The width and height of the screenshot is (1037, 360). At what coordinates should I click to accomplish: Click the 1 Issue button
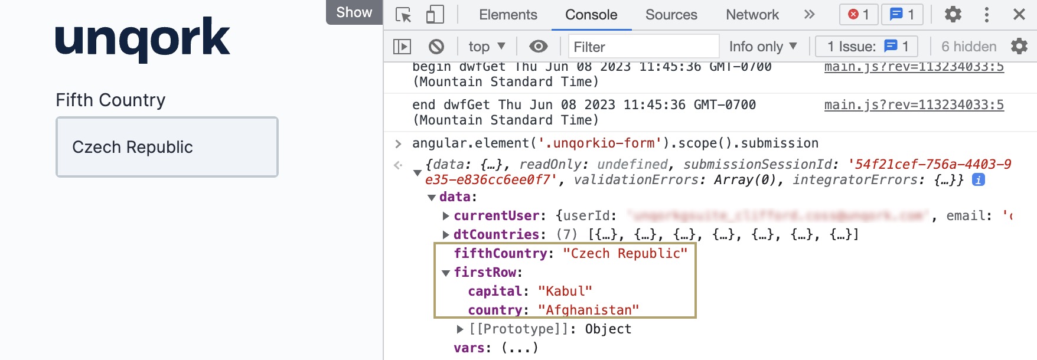pos(866,46)
